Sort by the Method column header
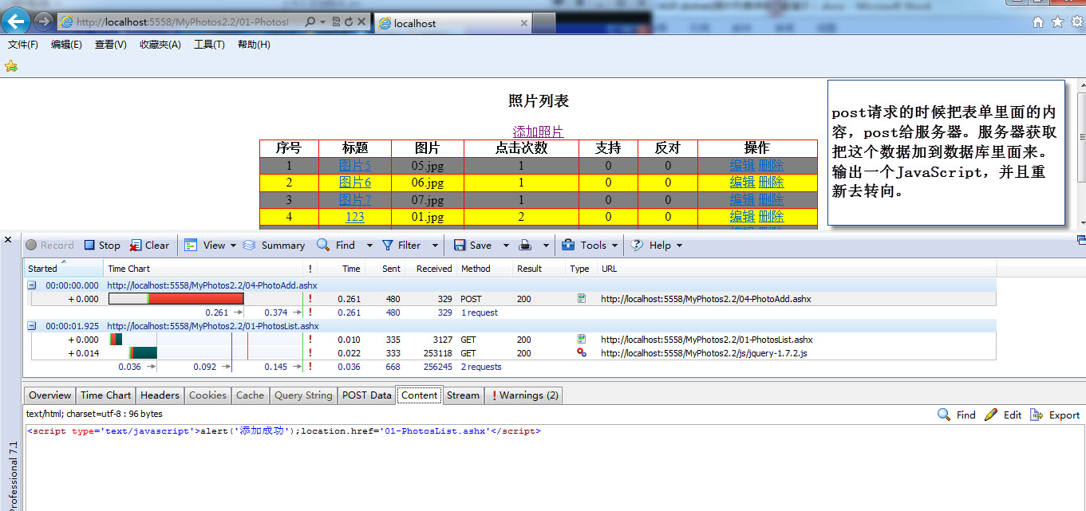Viewport: 1086px width, 511px height. (484, 269)
